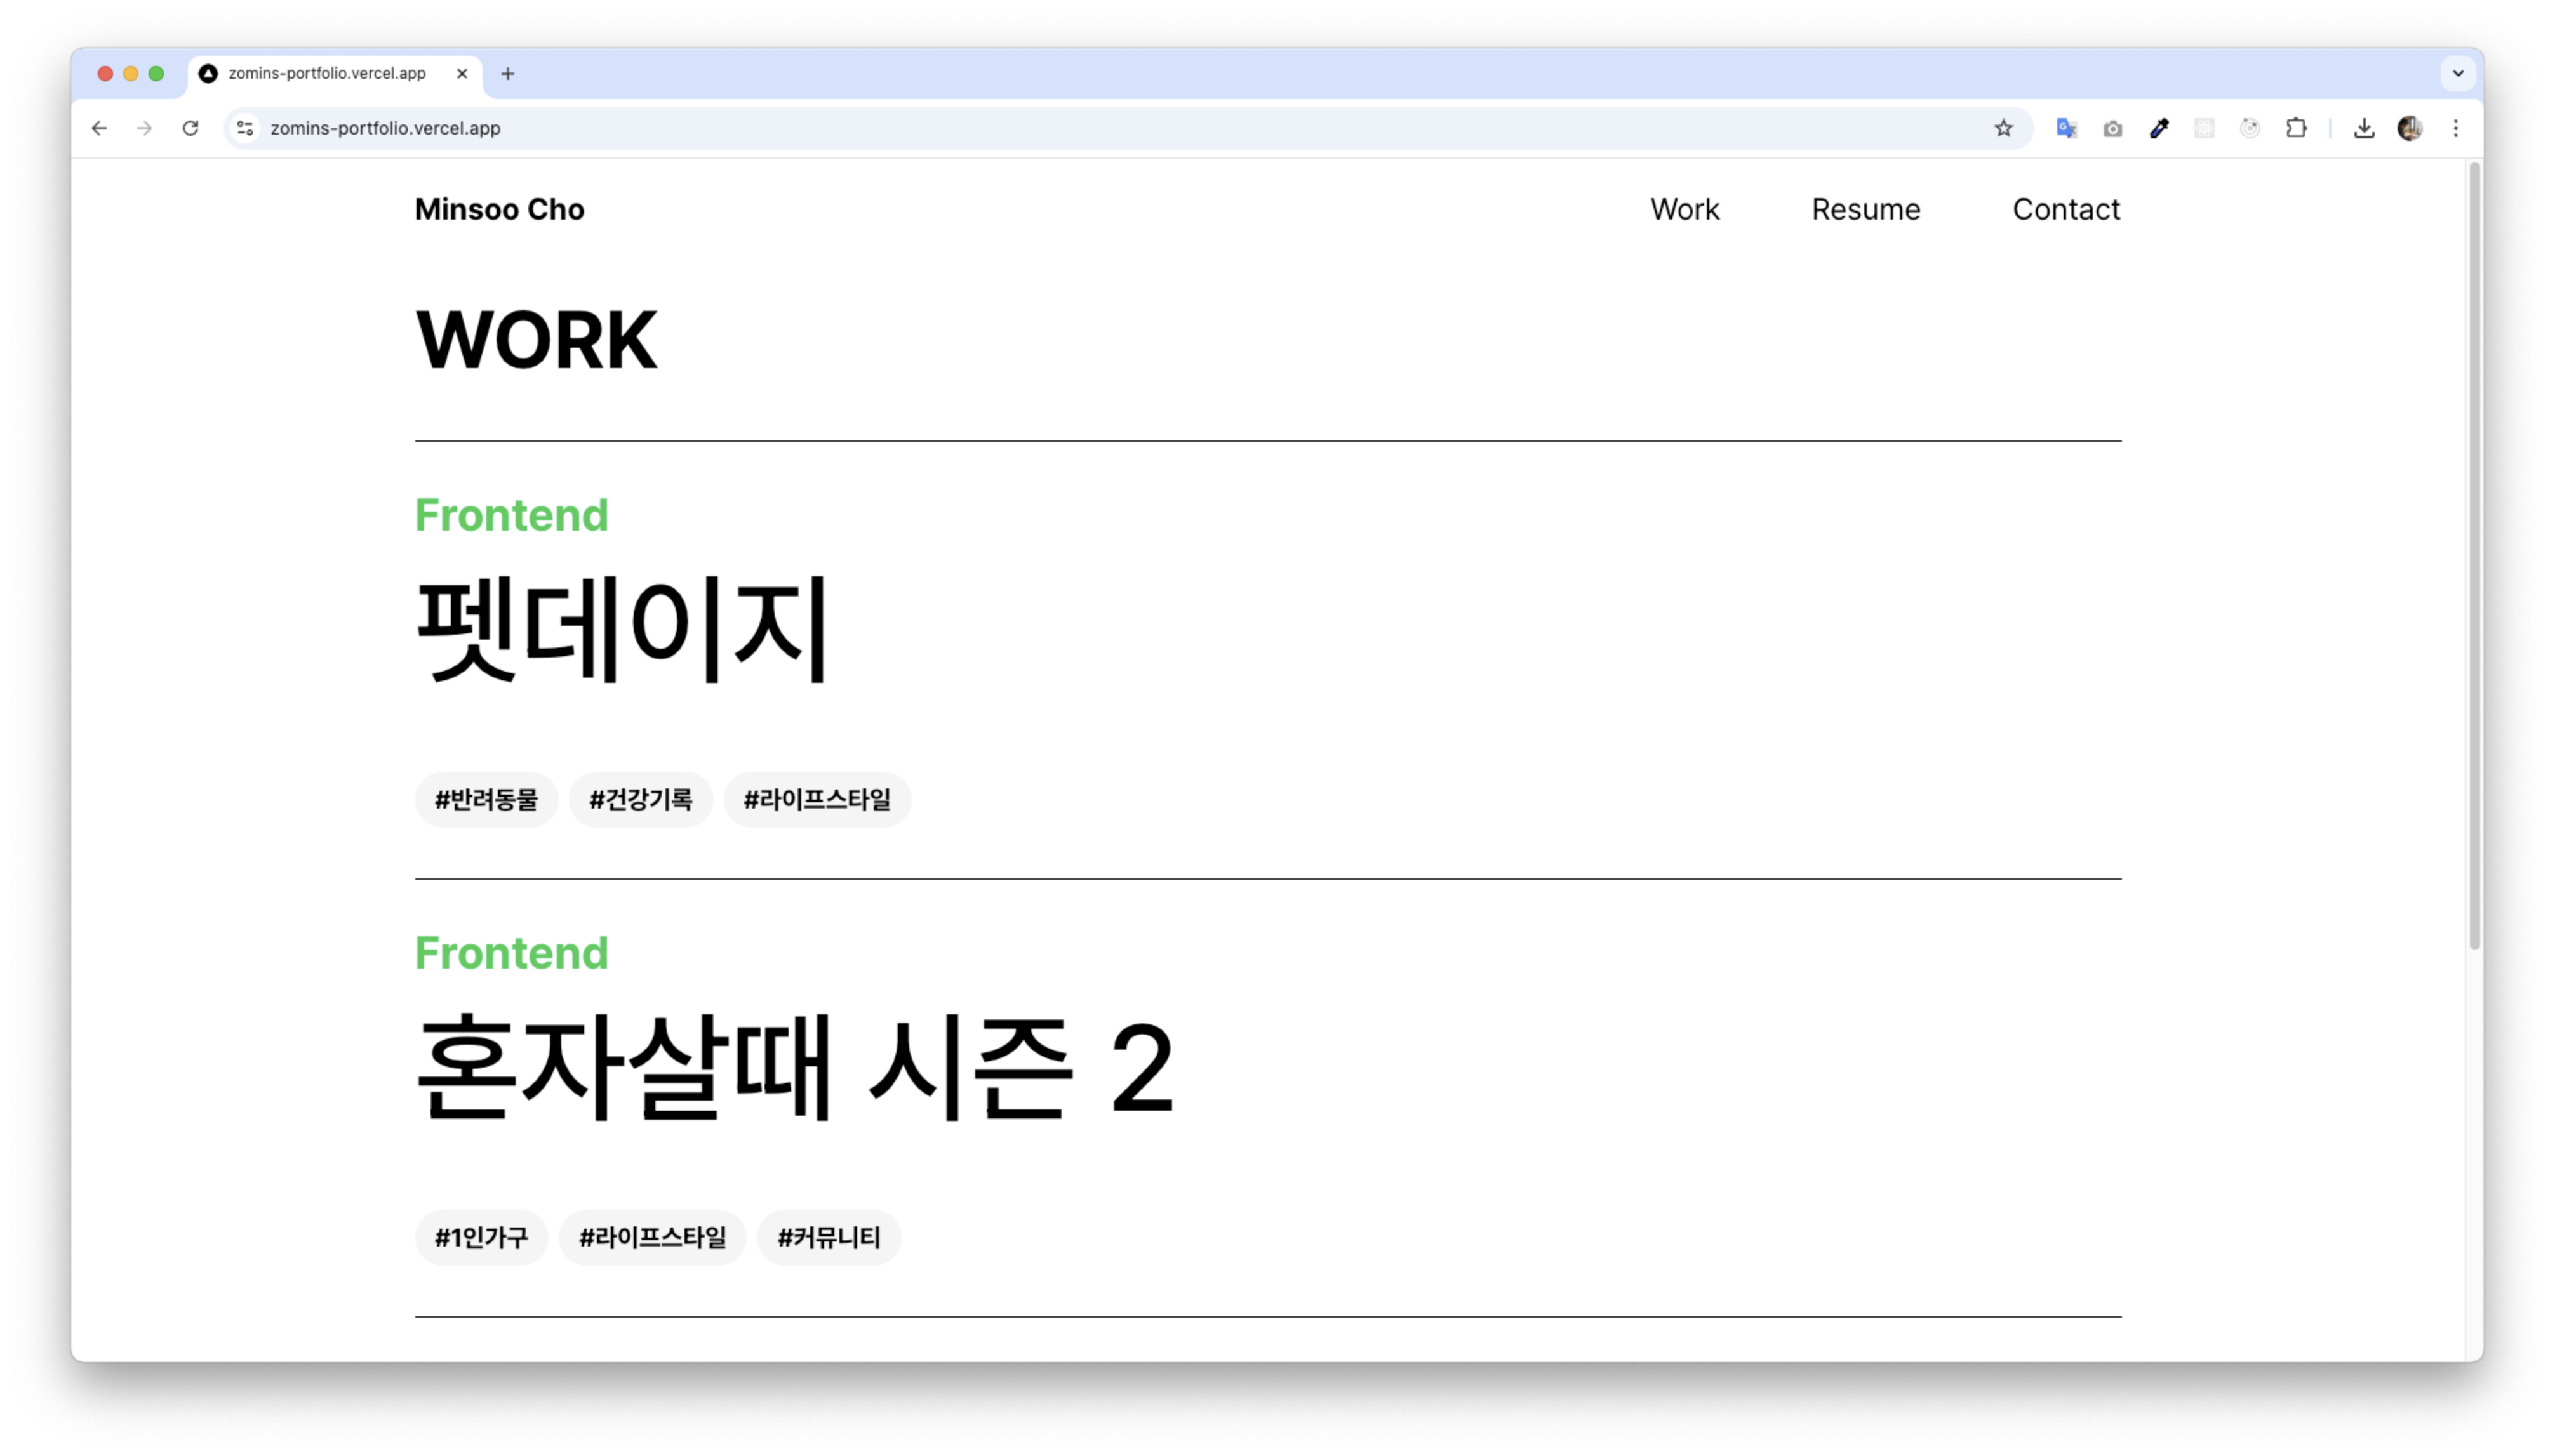The width and height of the screenshot is (2555, 1456).
Task: Click the #라이프스타일 tag under 펫데이지
Action: [817, 799]
